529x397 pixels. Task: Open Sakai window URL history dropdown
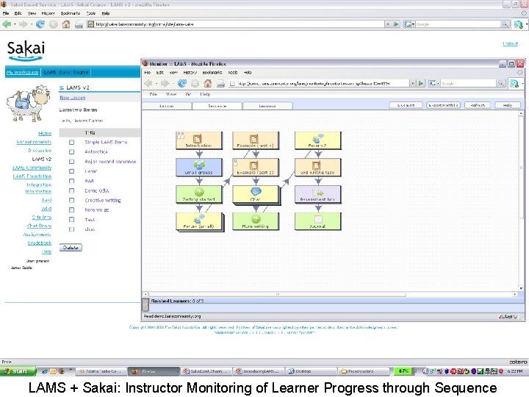click(388, 24)
